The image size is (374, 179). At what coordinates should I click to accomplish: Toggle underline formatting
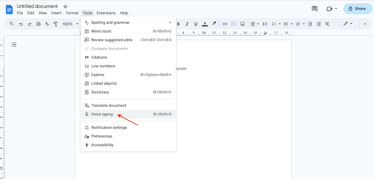(x=196, y=24)
